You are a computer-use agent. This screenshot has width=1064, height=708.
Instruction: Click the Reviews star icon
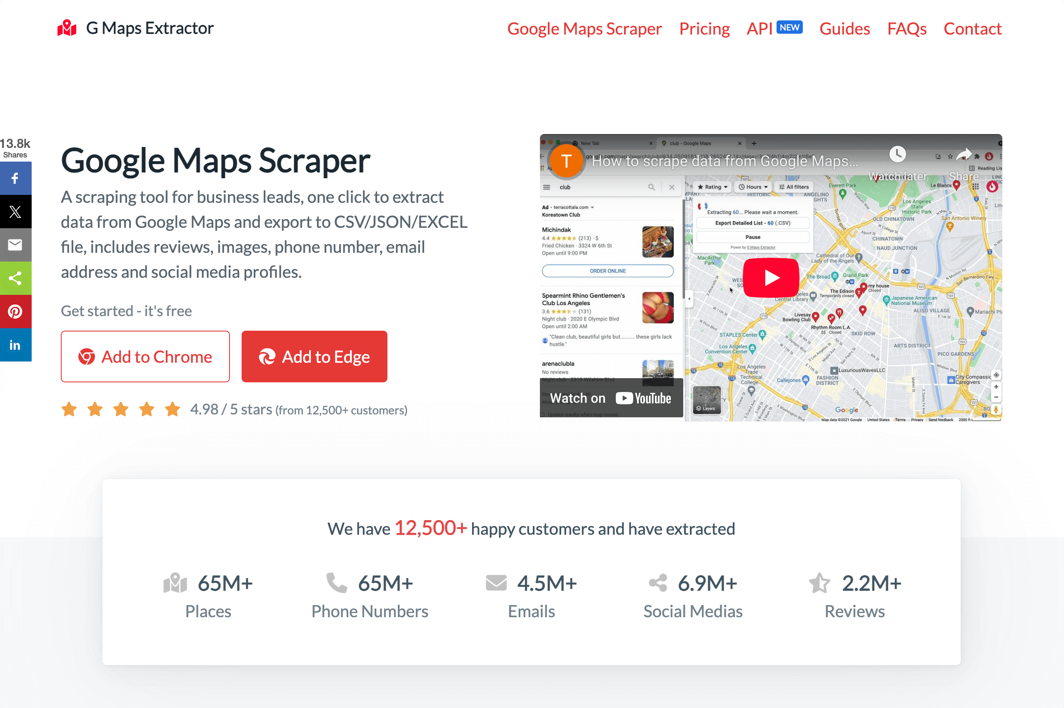pos(819,583)
